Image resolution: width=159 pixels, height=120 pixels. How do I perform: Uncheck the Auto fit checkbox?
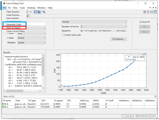pyautogui.click(x=141, y=22)
